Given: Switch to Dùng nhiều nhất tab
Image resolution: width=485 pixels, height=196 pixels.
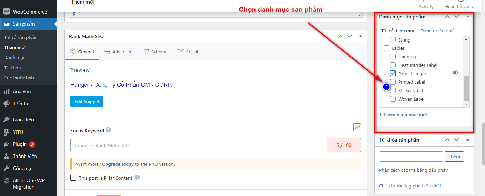Looking at the screenshot, I should (438, 31).
